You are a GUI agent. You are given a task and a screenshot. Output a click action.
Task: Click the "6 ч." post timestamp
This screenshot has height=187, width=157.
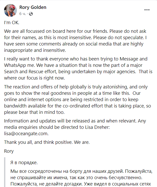point(23,14)
